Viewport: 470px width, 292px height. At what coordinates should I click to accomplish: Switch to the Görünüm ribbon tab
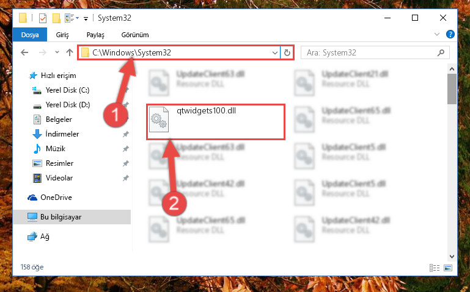[135, 35]
